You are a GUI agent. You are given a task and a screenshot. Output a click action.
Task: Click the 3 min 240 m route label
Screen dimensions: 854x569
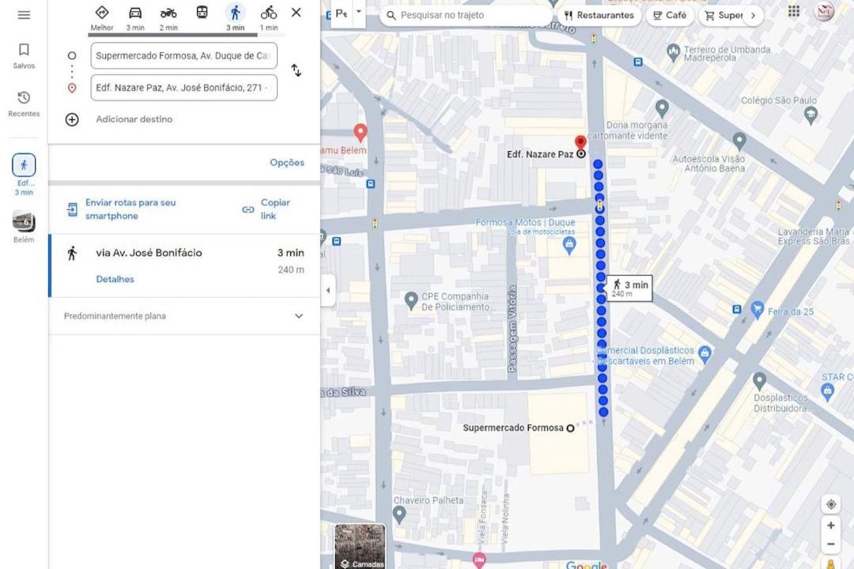[x=631, y=288]
